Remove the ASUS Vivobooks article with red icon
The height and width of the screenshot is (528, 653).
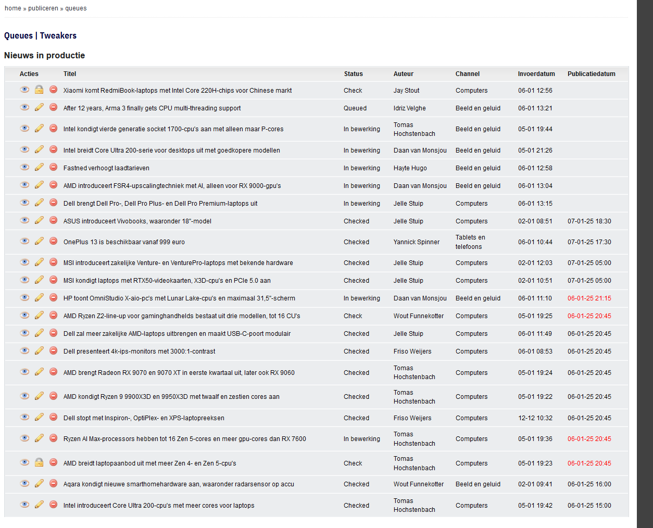coord(53,220)
